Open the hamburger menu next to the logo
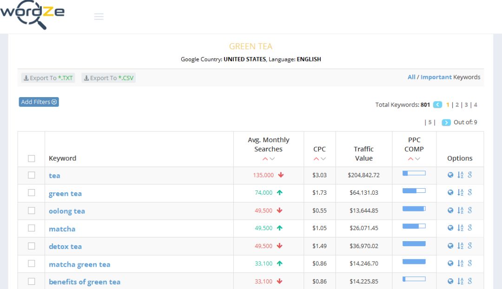502x289 pixels. point(99,17)
